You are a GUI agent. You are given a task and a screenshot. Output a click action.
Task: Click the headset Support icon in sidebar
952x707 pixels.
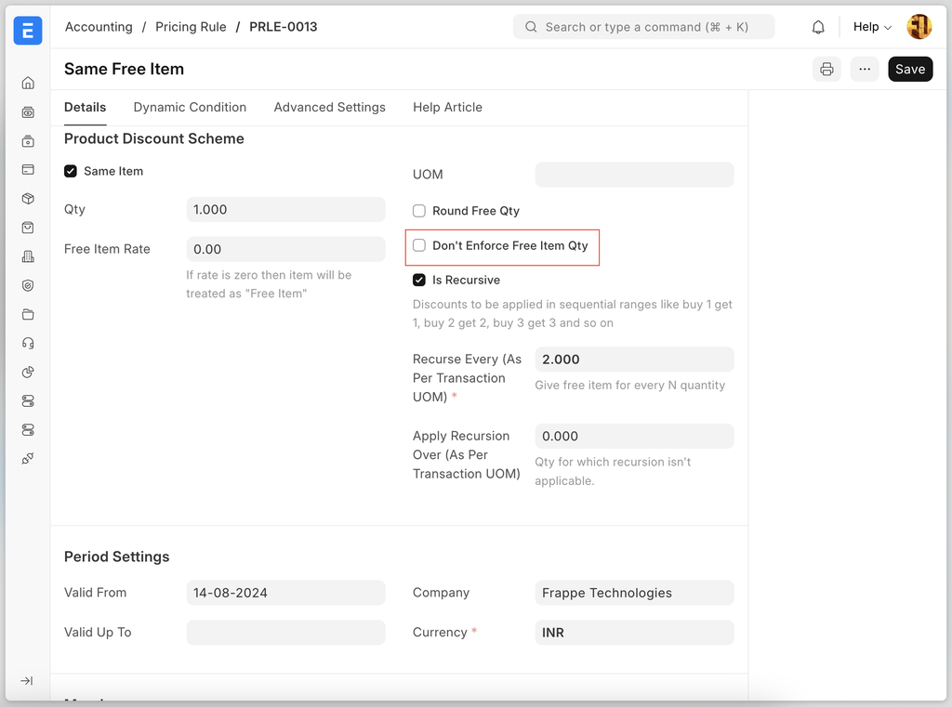click(x=28, y=343)
